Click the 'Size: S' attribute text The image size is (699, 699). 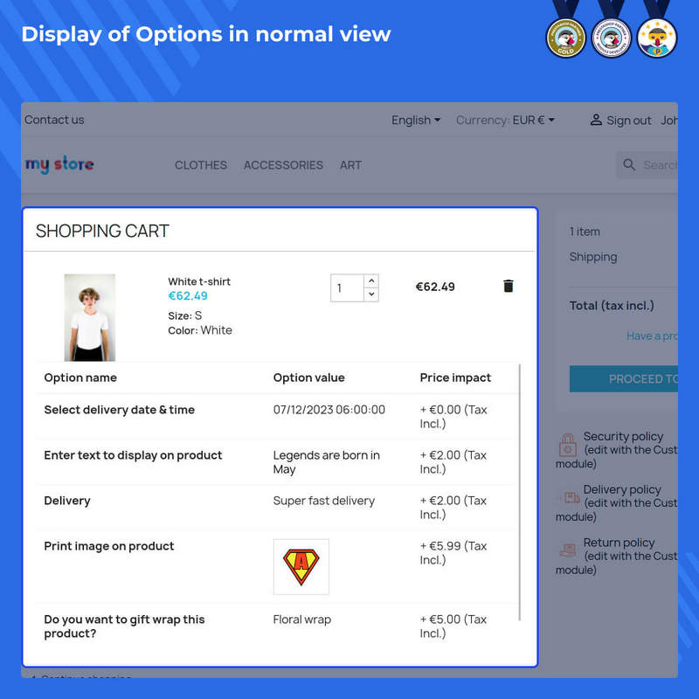coord(184,315)
